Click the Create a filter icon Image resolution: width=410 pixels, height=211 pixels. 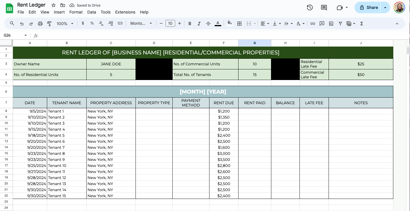(340, 23)
